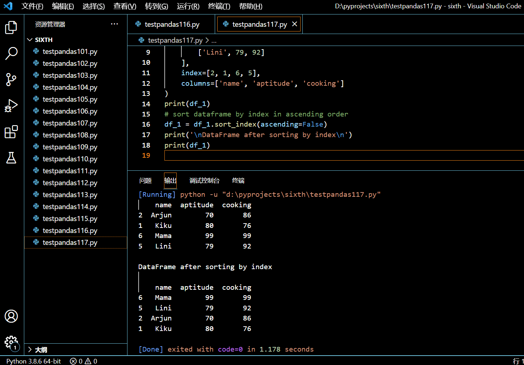The image size is (524, 365).
Task: Open testpandas107.py in explorer
Action: point(76,123)
